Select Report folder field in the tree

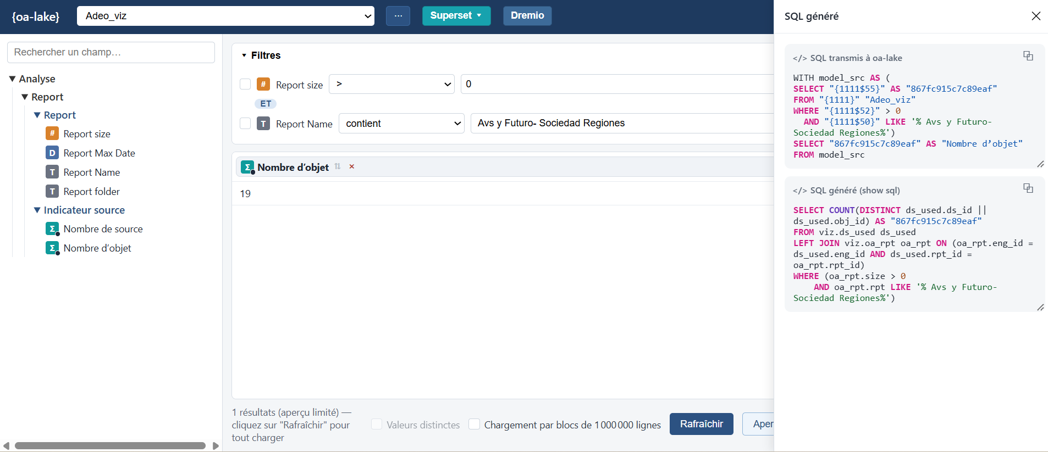[91, 191]
